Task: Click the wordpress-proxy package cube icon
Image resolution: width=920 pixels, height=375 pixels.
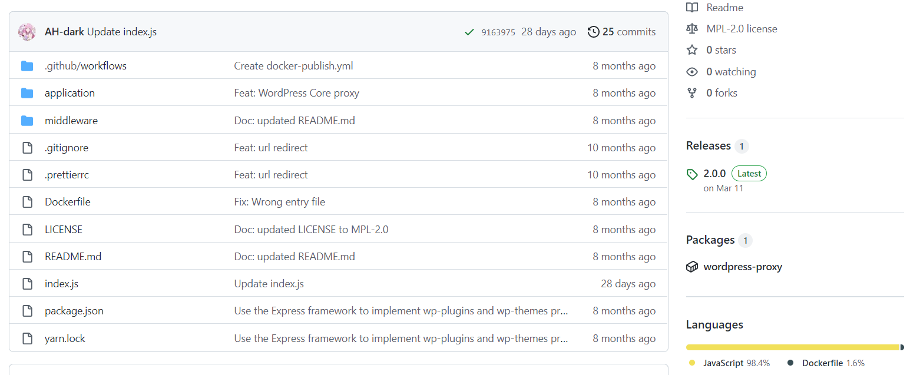Action: tap(692, 267)
